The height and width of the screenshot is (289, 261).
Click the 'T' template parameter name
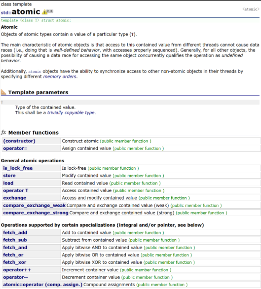pyautogui.click(x=2, y=102)
